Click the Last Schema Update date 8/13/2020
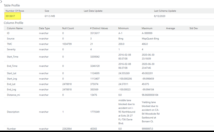214x132 pixels. click(x=159, y=16)
